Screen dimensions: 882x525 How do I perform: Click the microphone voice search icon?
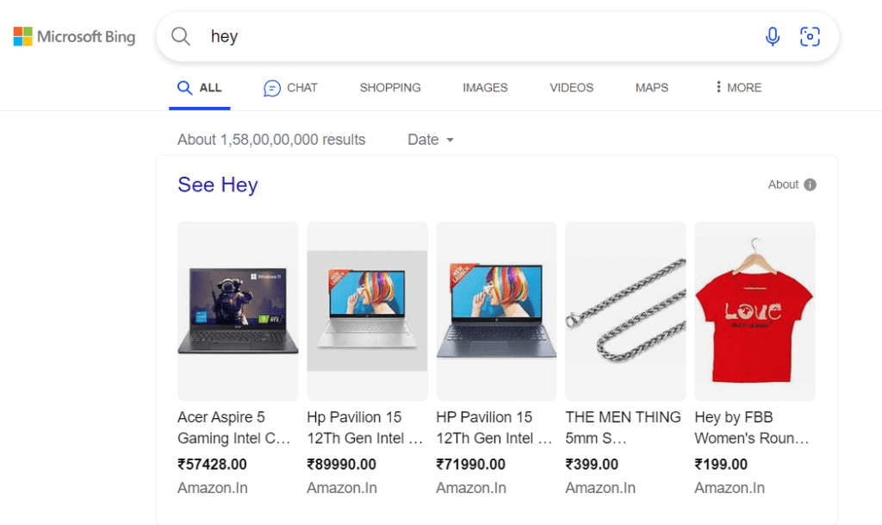point(773,36)
